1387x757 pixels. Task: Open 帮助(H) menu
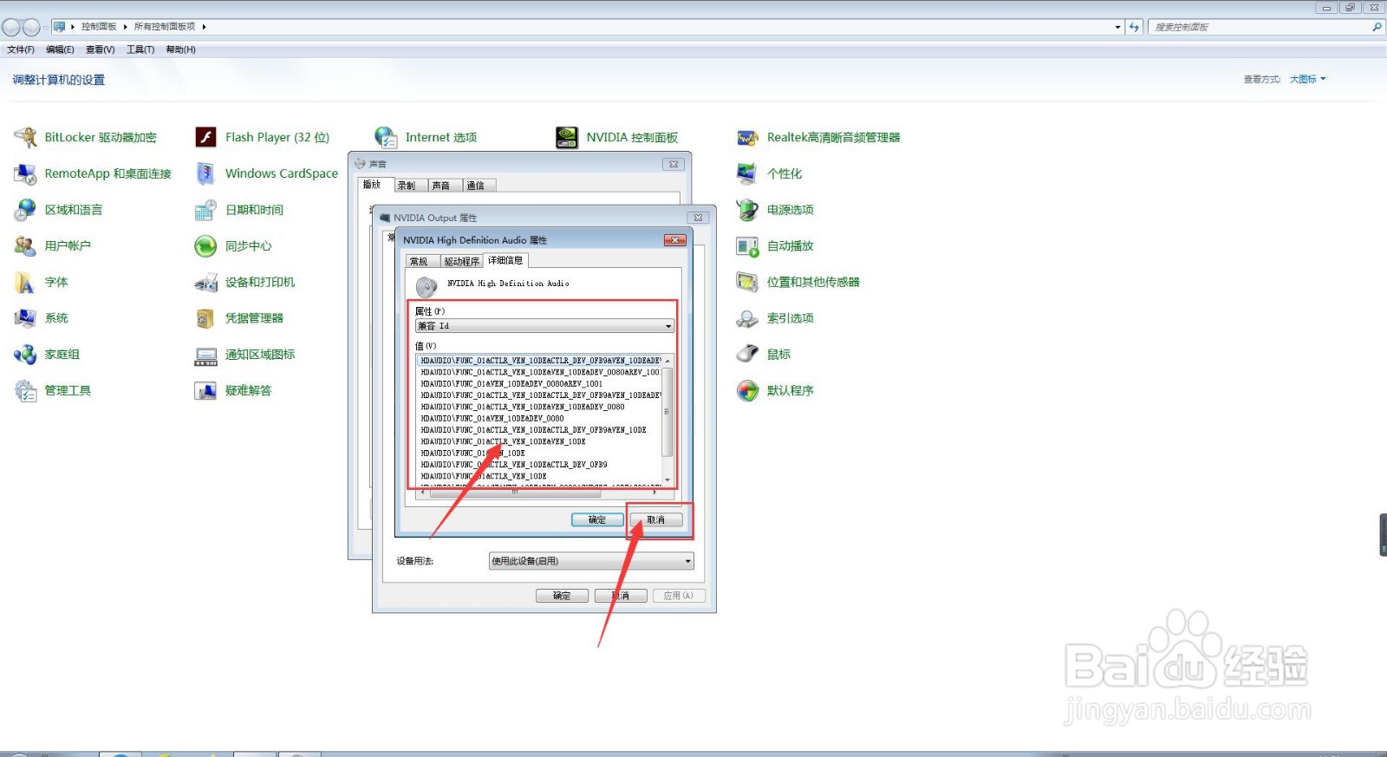[x=180, y=49]
